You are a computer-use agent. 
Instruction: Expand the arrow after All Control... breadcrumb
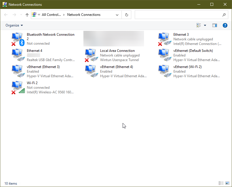64,15
